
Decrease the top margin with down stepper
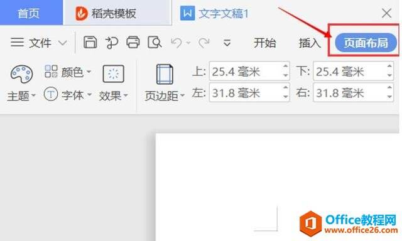[286, 75]
